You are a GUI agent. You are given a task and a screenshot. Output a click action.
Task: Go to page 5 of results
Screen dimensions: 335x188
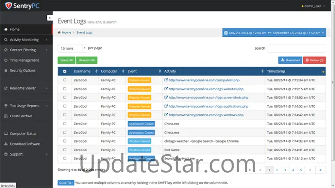pos(301,170)
